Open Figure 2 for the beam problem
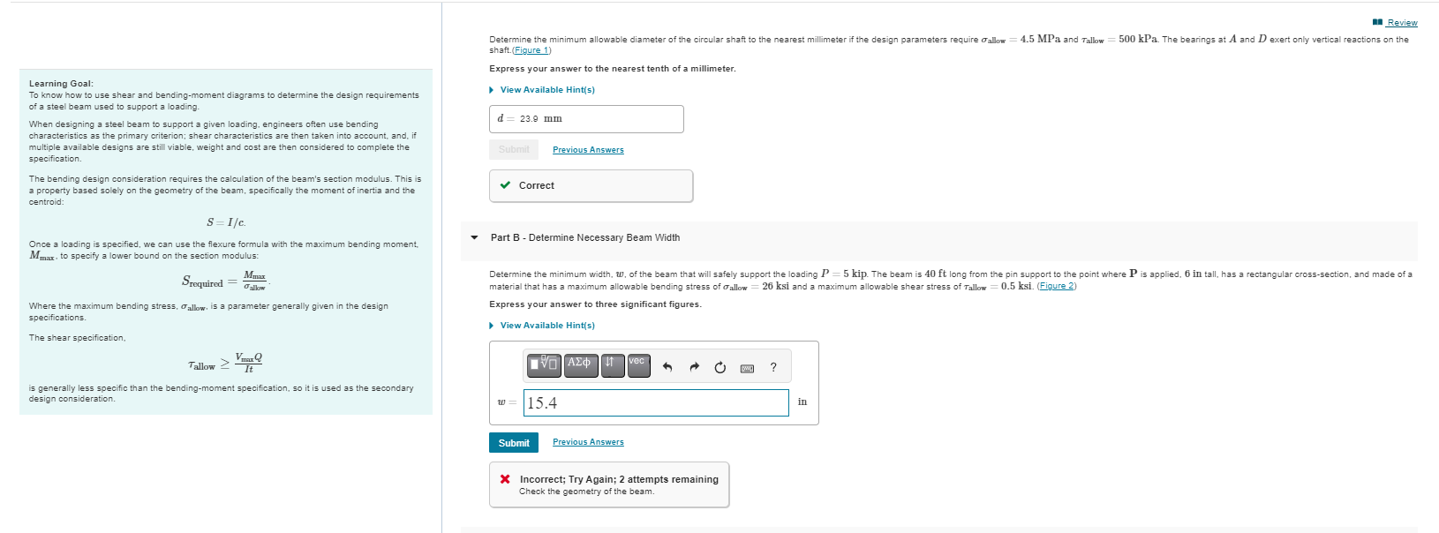Image resolution: width=1439 pixels, height=533 pixels. click(x=1056, y=285)
